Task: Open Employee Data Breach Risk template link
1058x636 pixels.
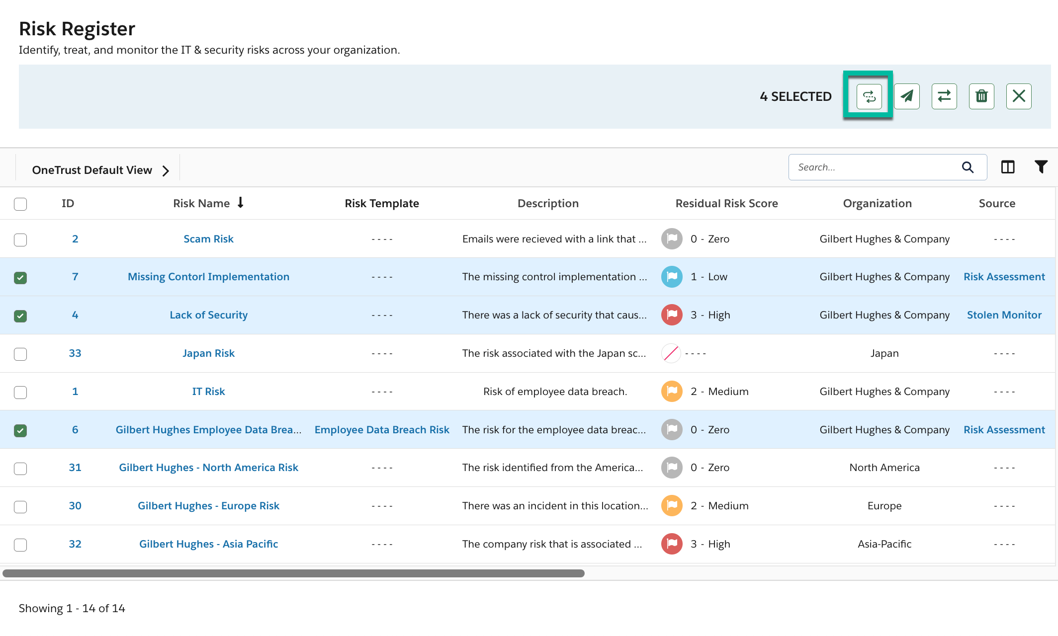Action: pos(382,429)
